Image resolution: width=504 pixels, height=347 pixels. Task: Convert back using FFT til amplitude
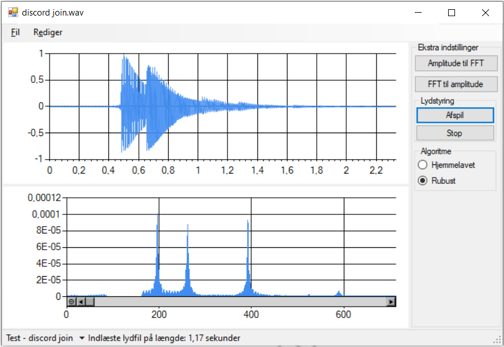click(456, 84)
